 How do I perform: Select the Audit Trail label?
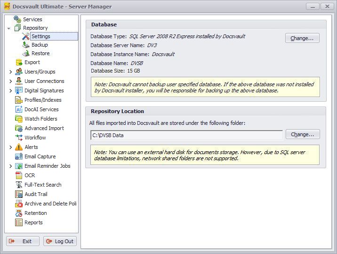click(36, 194)
